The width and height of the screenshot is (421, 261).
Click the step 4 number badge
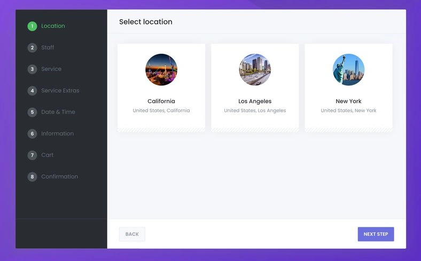[32, 90]
